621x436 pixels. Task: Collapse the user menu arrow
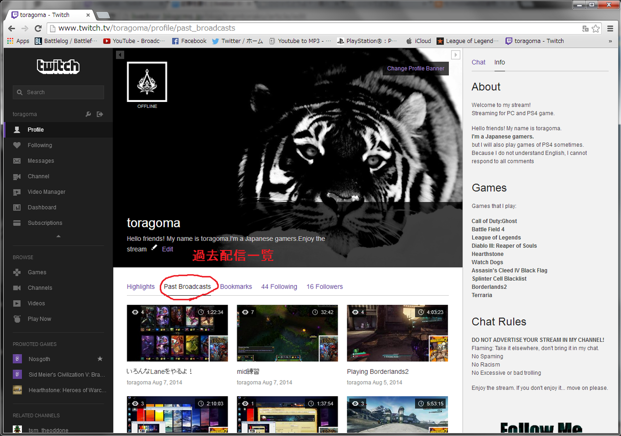[58, 236]
